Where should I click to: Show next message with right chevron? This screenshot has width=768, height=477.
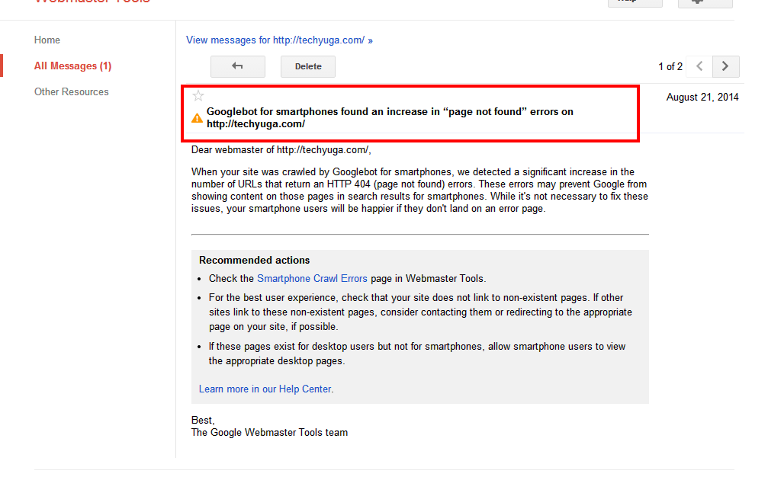click(726, 66)
